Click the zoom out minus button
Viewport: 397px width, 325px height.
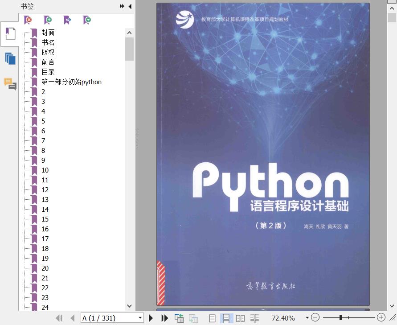click(x=315, y=317)
